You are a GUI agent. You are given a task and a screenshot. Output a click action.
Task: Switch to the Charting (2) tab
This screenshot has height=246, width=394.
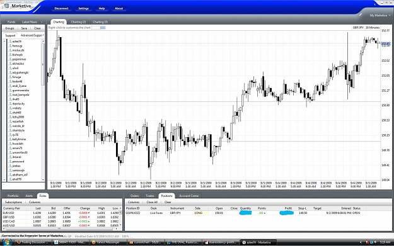[x=78, y=22]
